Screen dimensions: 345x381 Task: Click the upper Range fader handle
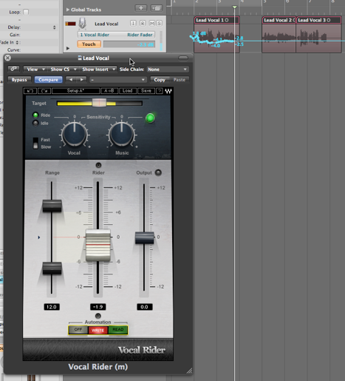(52, 206)
